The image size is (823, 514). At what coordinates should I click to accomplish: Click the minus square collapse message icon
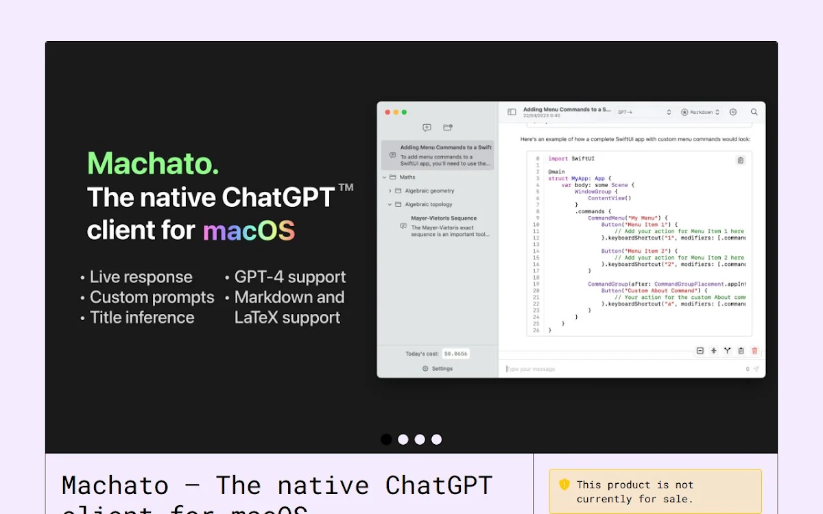pyautogui.click(x=700, y=351)
